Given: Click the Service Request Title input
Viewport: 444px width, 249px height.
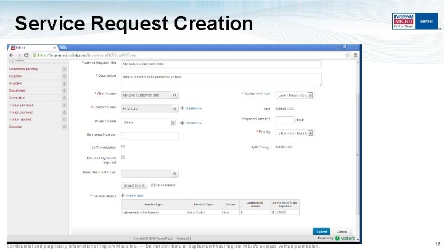Looking at the screenshot, I should (x=221, y=64).
